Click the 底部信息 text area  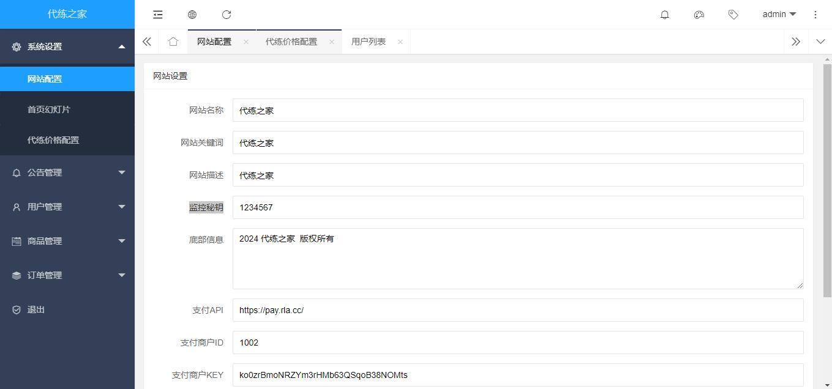(x=518, y=259)
